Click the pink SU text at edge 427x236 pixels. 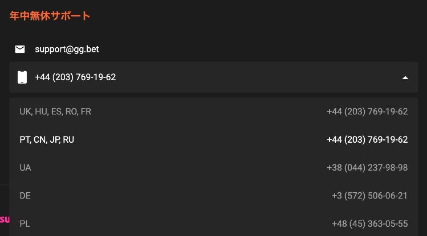5,220
